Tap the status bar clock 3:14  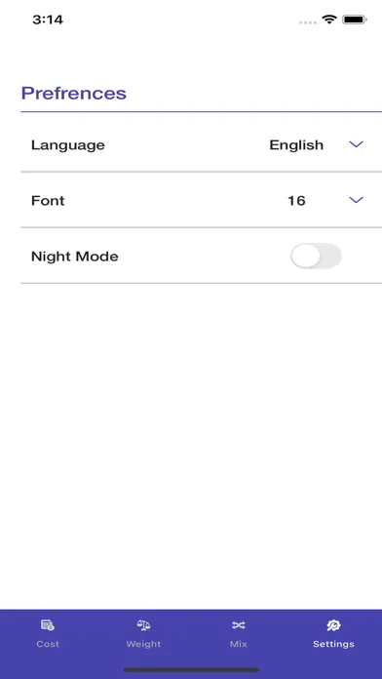(x=48, y=20)
